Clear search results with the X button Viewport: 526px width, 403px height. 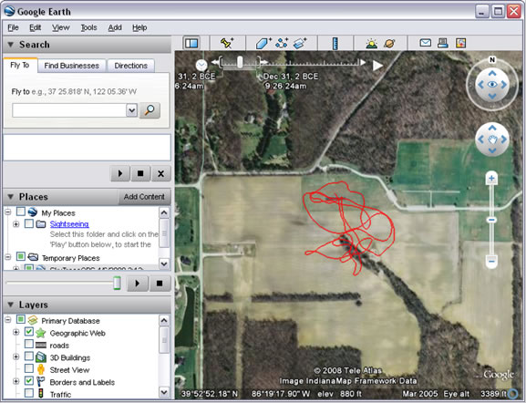pyautogui.click(x=160, y=173)
